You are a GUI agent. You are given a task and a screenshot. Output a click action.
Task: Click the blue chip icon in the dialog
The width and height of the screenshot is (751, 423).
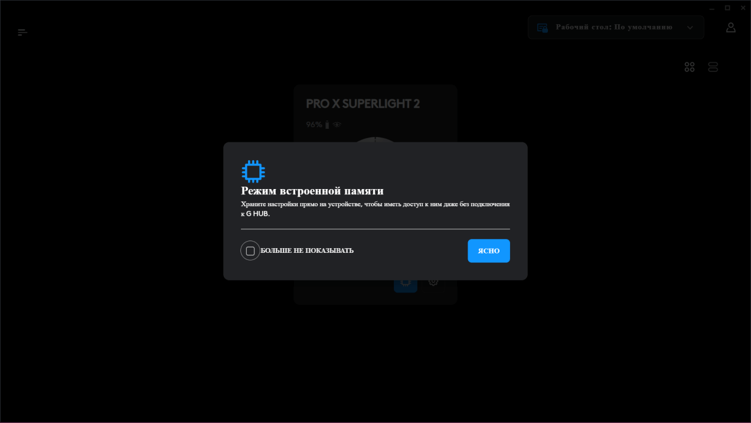tap(253, 171)
